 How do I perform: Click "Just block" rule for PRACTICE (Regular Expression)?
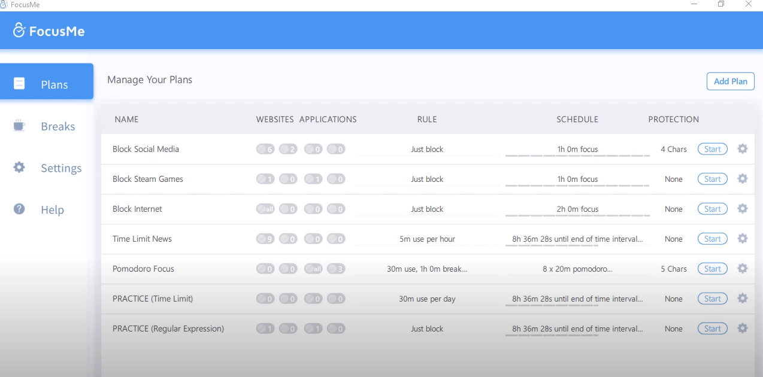[x=427, y=329]
